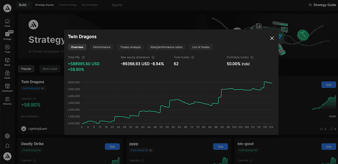Select the Alladin sidebar icon

tap(7, 73)
